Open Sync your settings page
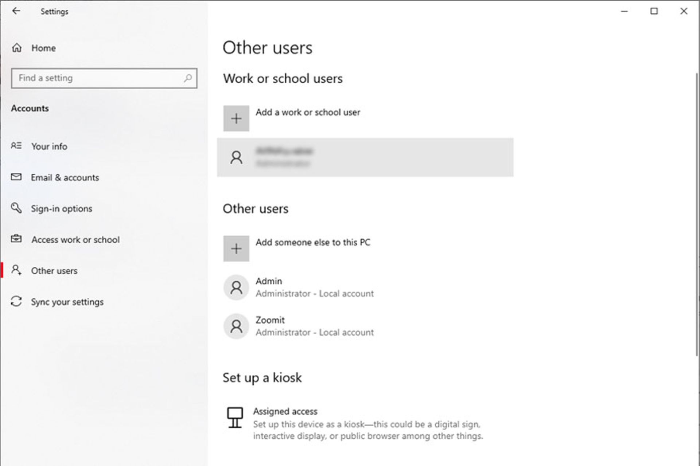 tap(67, 302)
